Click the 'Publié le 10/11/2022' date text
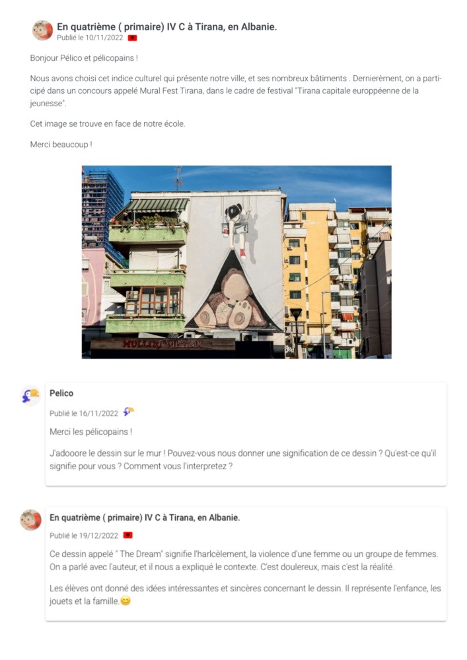 (90, 38)
